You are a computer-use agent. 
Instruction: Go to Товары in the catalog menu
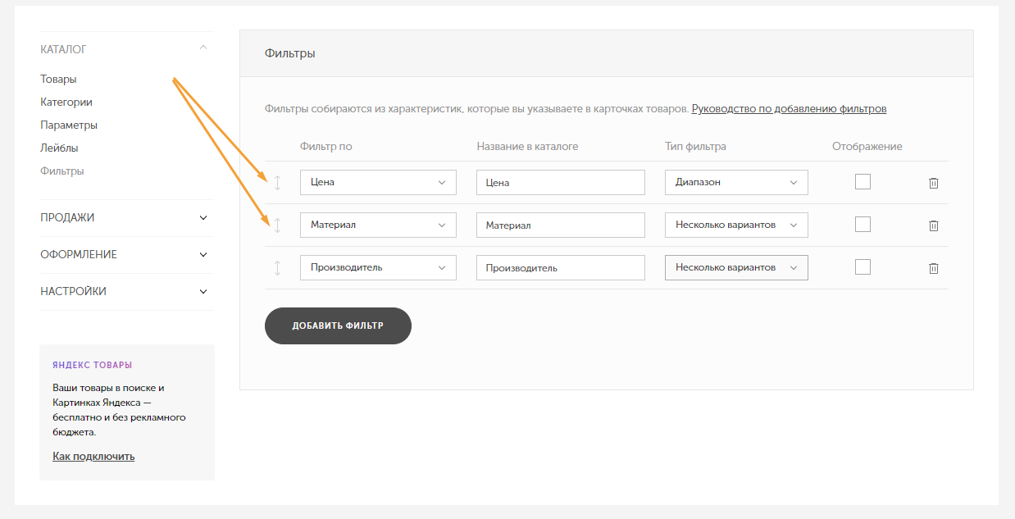(x=58, y=80)
